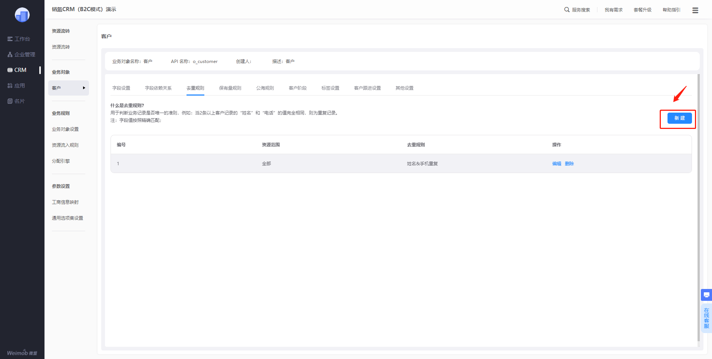Click the API name o_customer text
This screenshot has height=359, width=712.
coord(205,62)
